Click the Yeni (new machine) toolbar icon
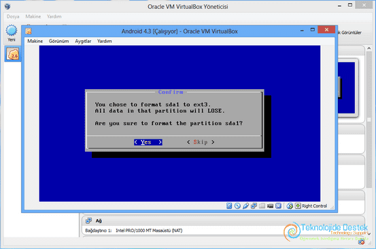The height and width of the screenshot is (249, 376). pyautogui.click(x=12, y=33)
